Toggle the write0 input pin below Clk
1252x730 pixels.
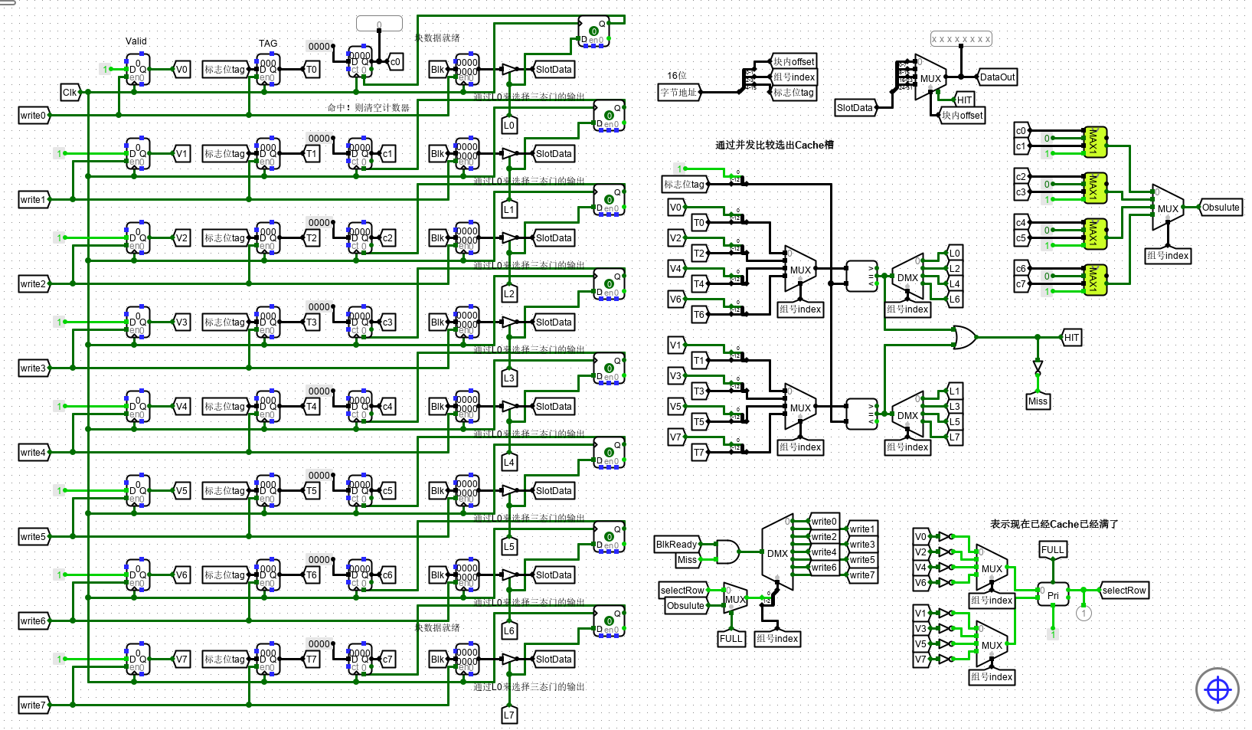[x=34, y=116]
